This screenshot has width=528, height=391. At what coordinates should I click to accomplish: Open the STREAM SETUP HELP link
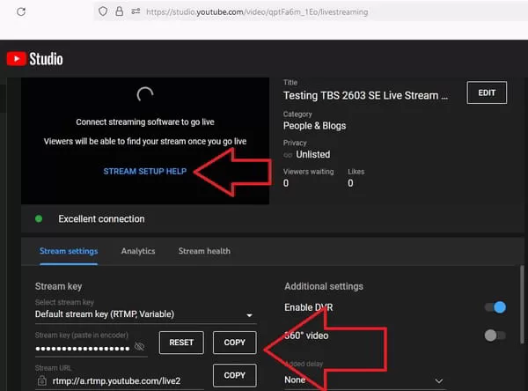pos(145,171)
